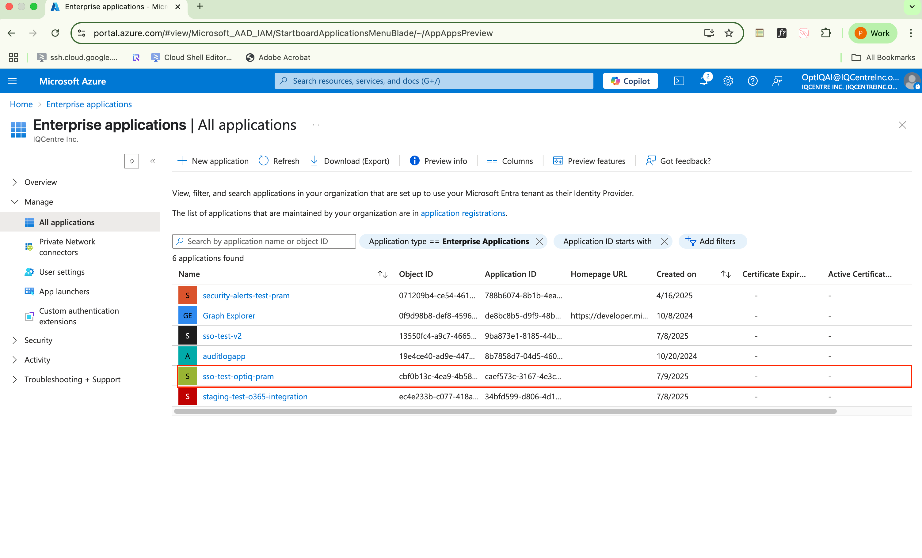The height and width of the screenshot is (558, 922).
Task: Collapse the side menu with double chevron
Action: coord(153,161)
